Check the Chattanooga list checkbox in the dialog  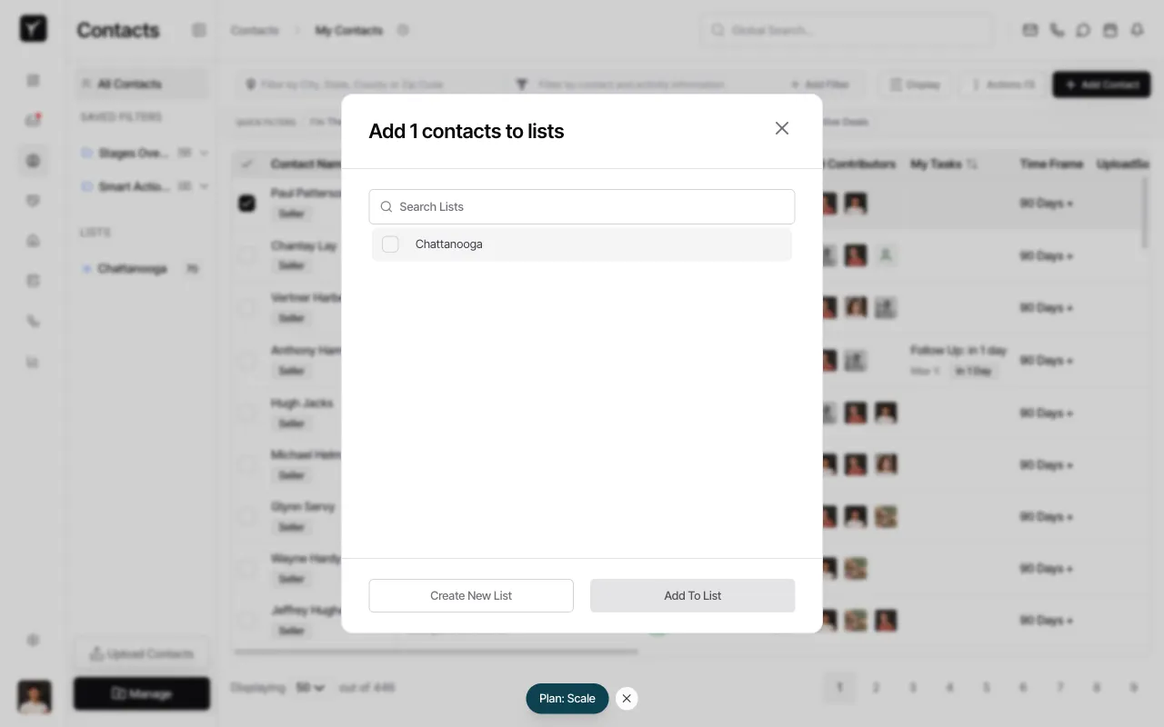coord(390,244)
